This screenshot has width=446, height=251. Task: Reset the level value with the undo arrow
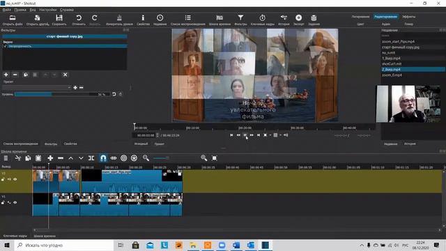[114, 94]
